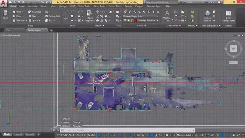Open the Factory ribbon tab

click(128, 6)
